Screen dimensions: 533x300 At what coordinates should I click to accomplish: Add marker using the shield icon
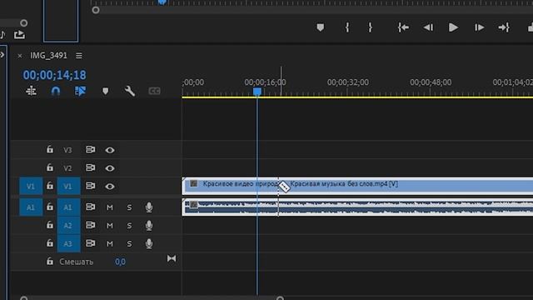tap(320, 27)
